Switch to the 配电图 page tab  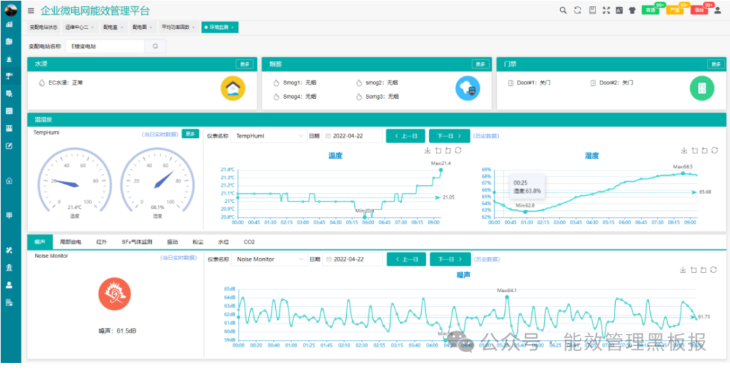coord(142,28)
